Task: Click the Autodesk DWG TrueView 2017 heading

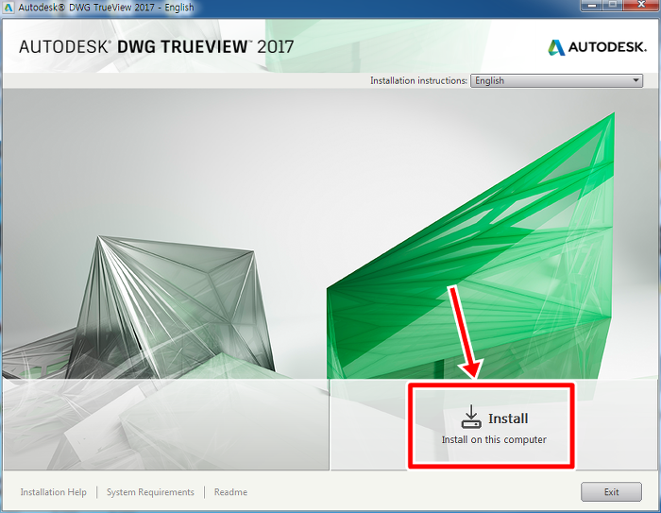Action: tap(156, 47)
